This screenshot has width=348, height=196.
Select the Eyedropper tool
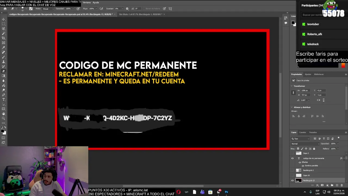[4, 47]
